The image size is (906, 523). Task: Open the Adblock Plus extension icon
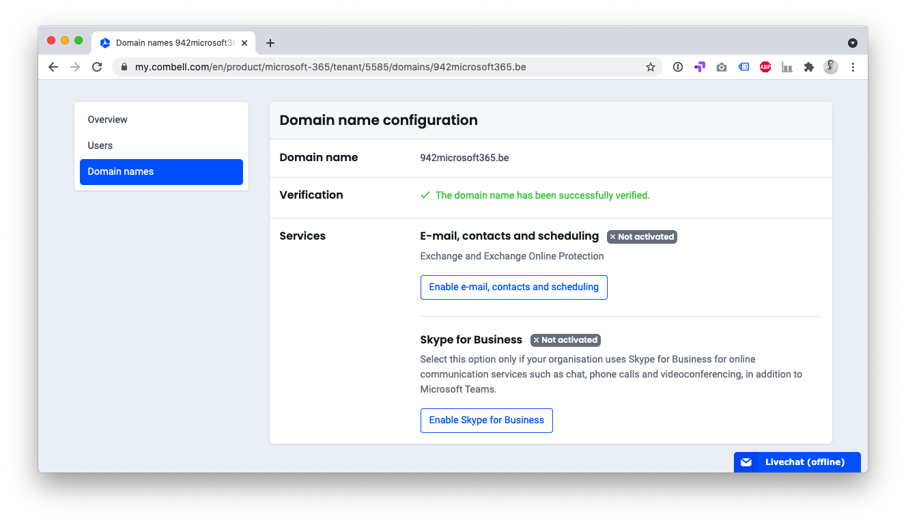(x=765, y=67)
